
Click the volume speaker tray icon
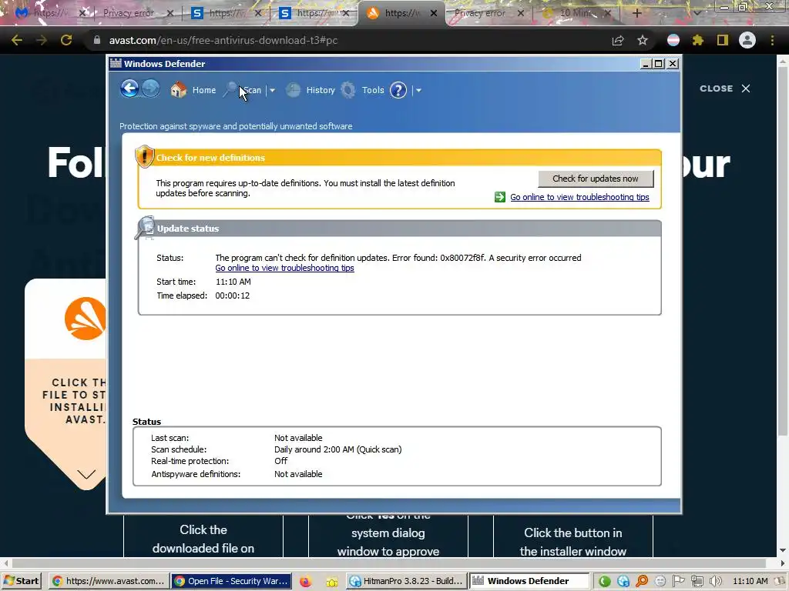715,582
